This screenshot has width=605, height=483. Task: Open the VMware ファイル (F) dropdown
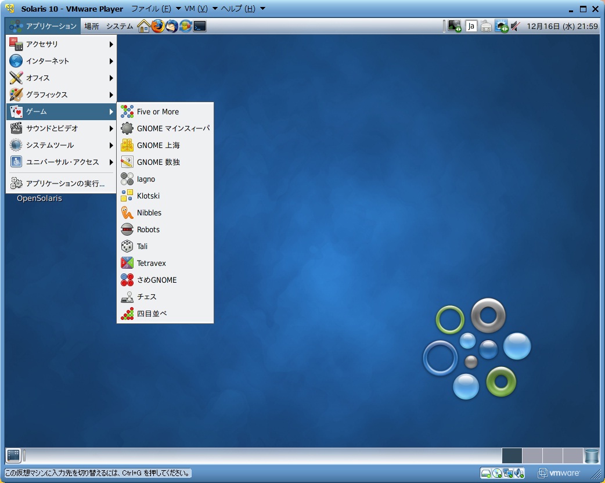[156, 9]
